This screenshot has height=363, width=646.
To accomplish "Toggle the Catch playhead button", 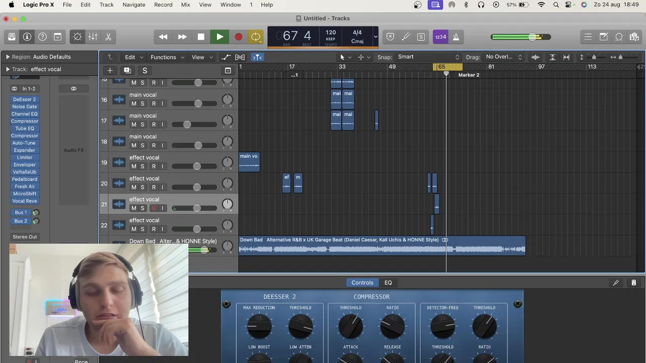I will [x=257, y=57].
